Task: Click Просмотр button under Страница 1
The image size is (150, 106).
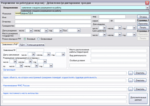Action: pyautogui.click(x=143, y=24)
